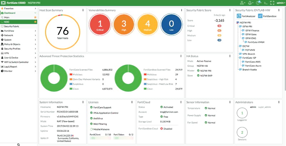286x146 pixels.
Task: Click the Critical score badge 18
Action: (219, 26)
